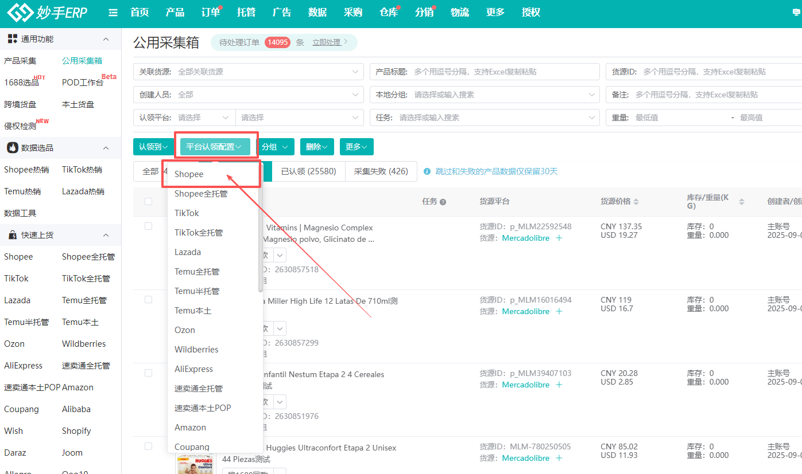Select 速卖通本土POP in platform dropdown list
This screenshot has height=474, width=802.
click(x=213, y=408)
